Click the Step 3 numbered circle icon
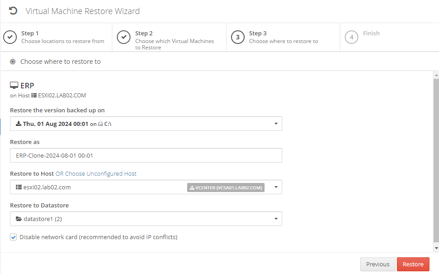 tap(238, 37)
